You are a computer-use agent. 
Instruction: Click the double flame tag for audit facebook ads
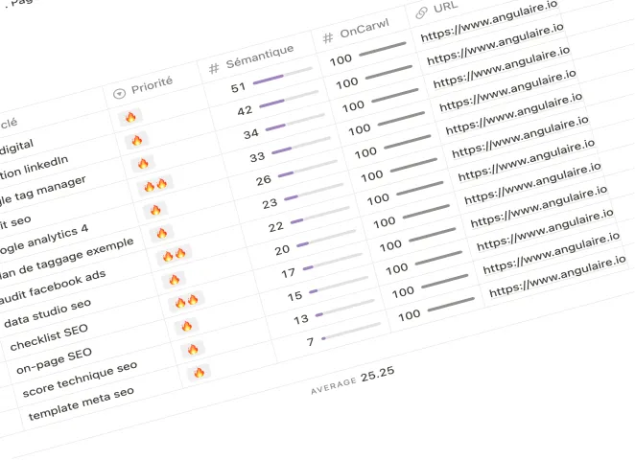174,255
